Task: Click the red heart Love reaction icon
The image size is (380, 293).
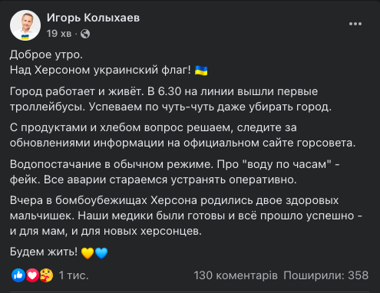Action: pos(32,275)
